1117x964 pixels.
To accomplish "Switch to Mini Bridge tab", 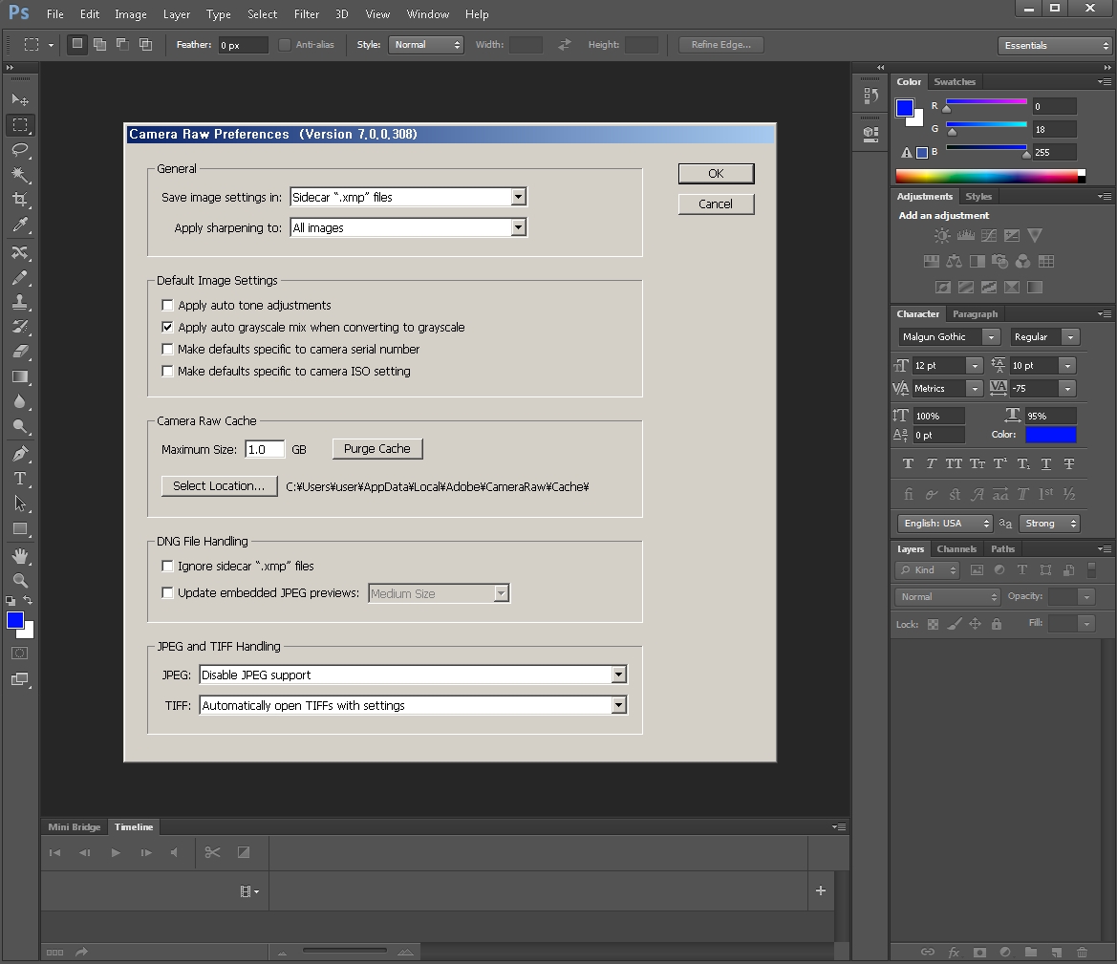I will pyautogui.click(x=75, y=826).
